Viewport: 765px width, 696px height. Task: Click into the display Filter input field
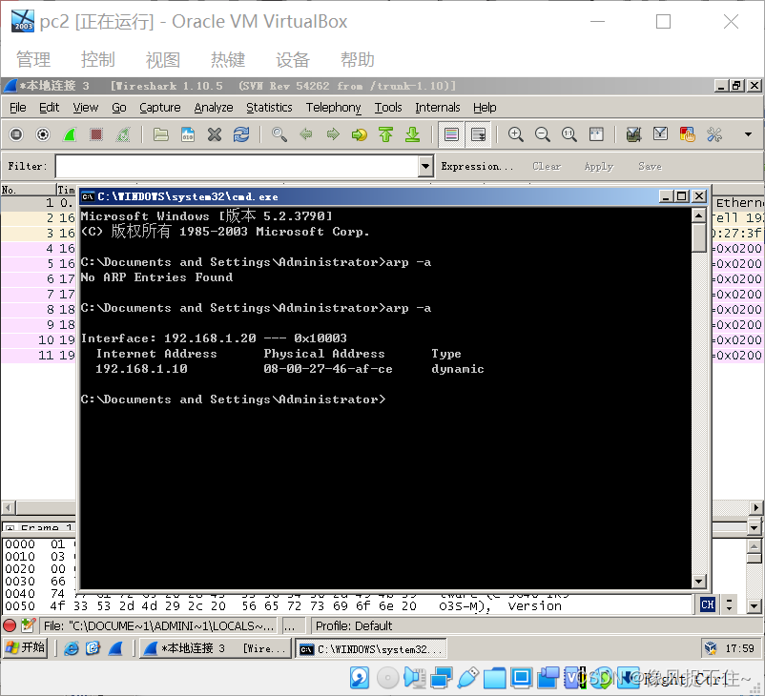238,166
